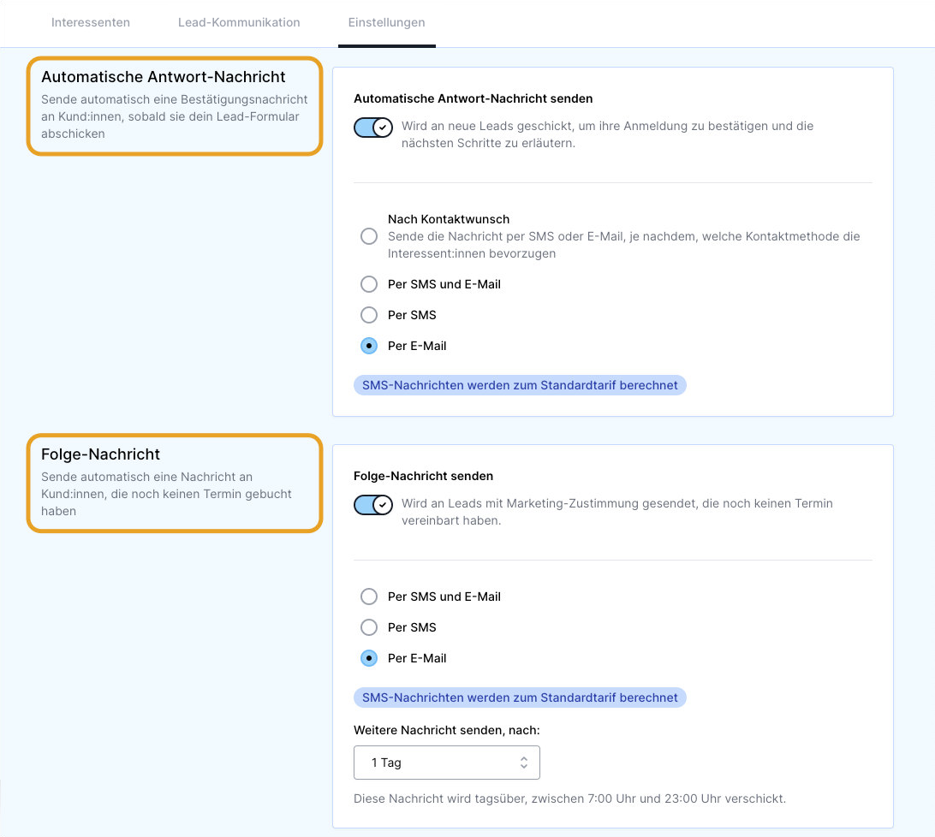Choose Per SMS for automatic reply
This screenshot has height=837, width=935.
(369, 315)
